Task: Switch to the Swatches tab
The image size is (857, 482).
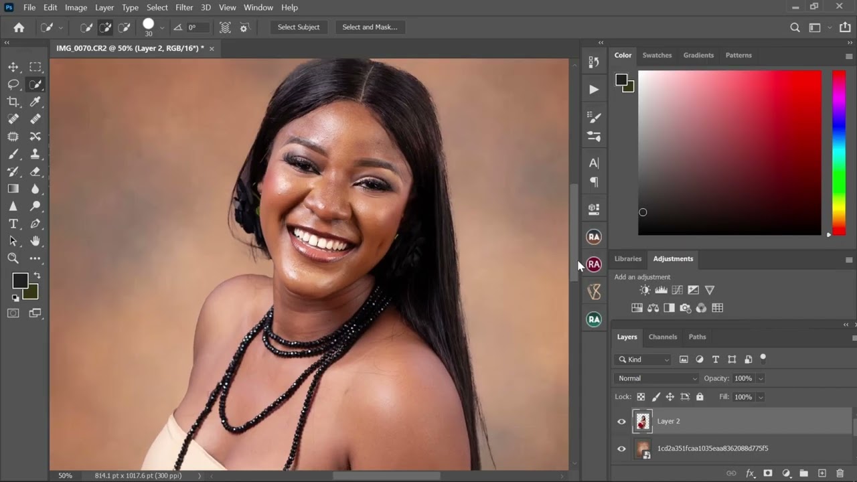Action: click(x=657, y=56)
